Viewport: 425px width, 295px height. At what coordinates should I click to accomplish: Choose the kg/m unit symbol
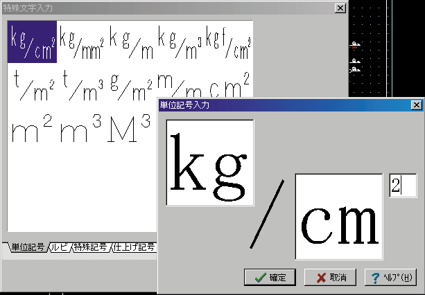[132, 42]
